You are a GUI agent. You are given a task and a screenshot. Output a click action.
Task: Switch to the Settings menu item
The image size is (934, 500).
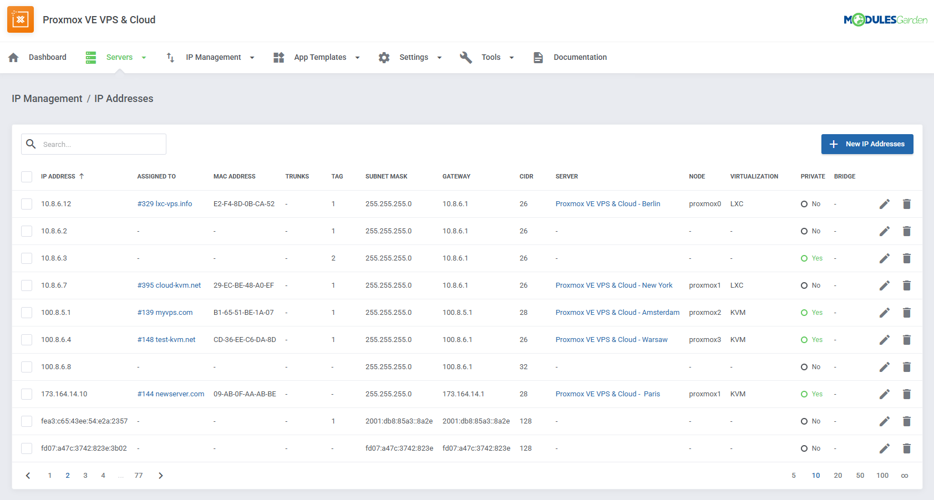click(414, 57)
